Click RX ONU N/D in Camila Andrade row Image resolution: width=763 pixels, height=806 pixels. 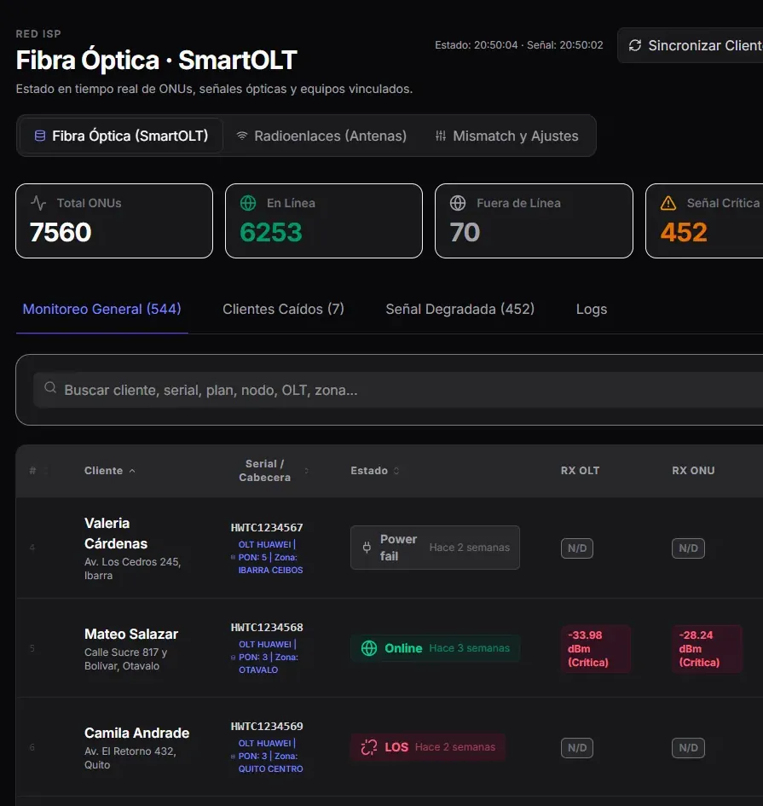click(x=688, y=748)
